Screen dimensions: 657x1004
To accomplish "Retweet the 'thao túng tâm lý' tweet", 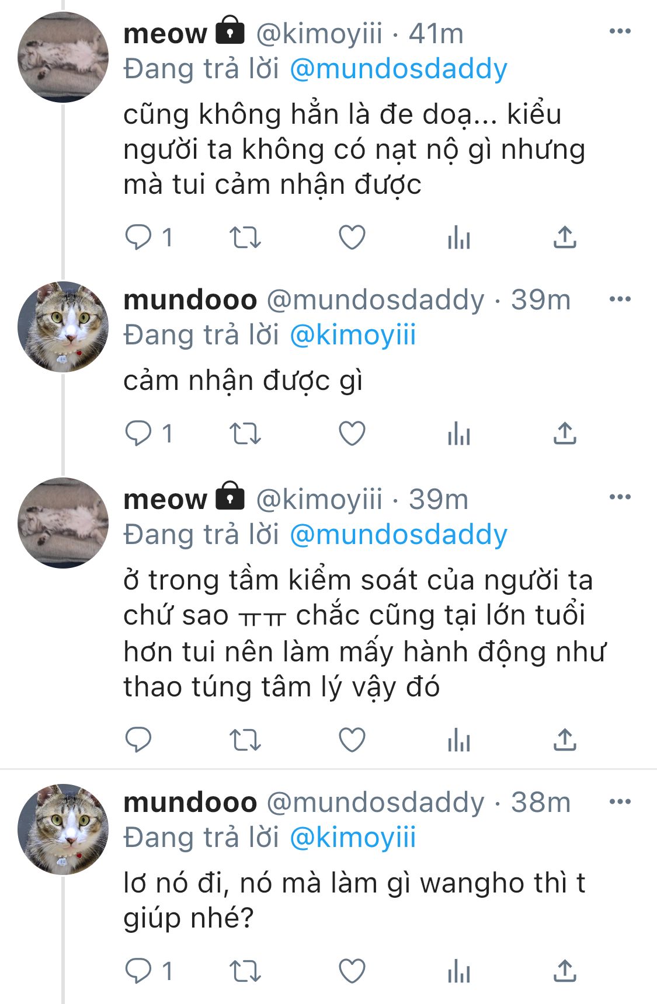I will pos(245,740).
